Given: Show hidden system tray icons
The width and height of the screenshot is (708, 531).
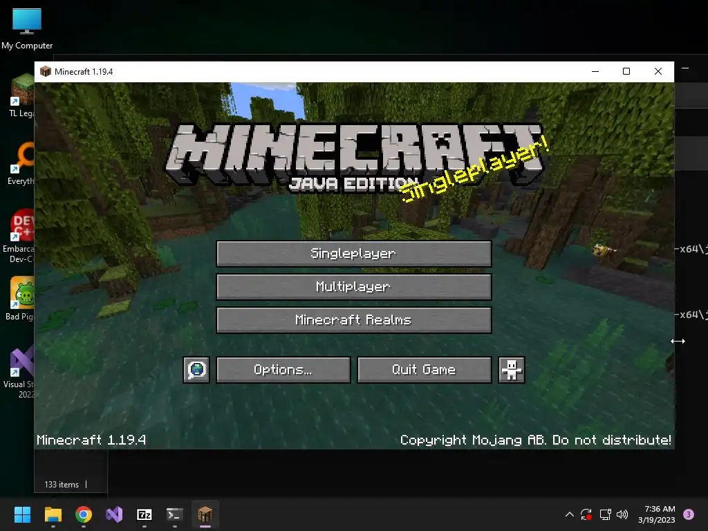Looking at the screenshot, I should click(570, 514).
